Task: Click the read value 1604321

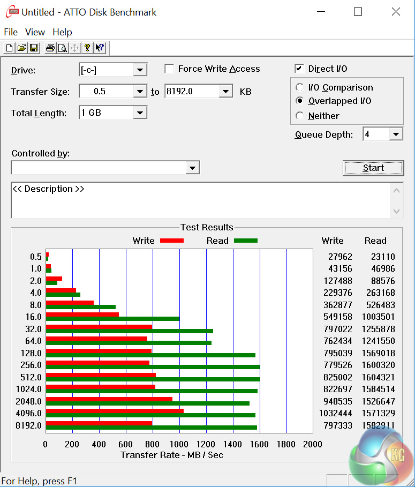Action: click(379, 377)
